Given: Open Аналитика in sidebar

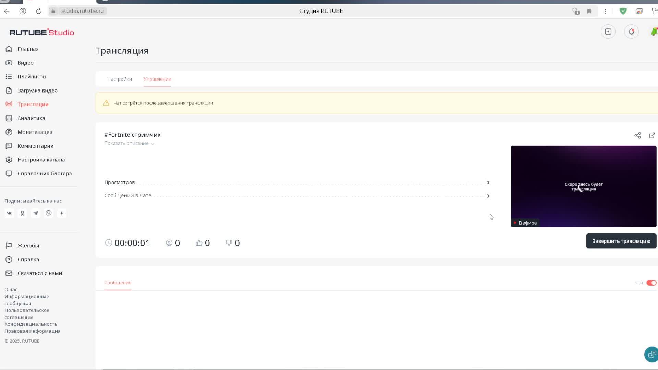Looking at the screenshot, I should (31, 118).
